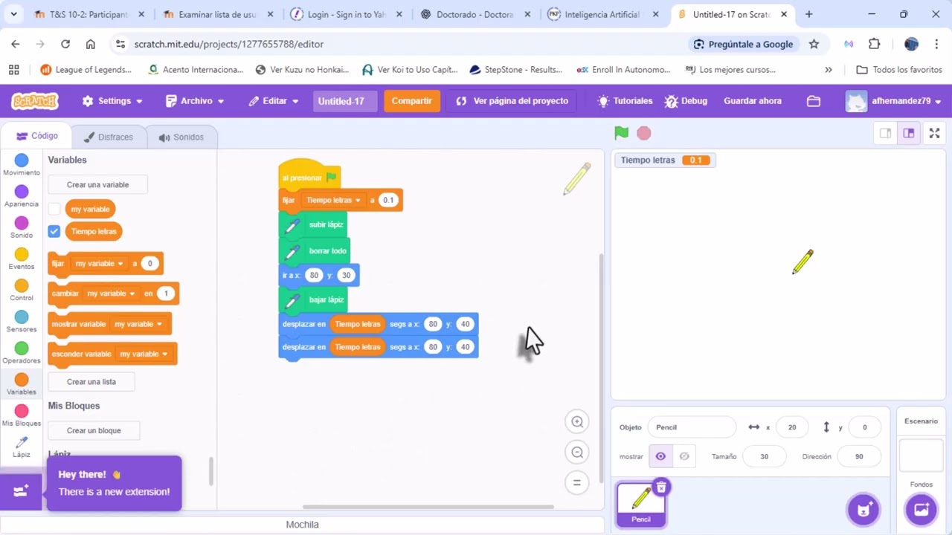Click the red stop sign button
This screenshot has width=952, height=535.
click(x=644, y=133)
